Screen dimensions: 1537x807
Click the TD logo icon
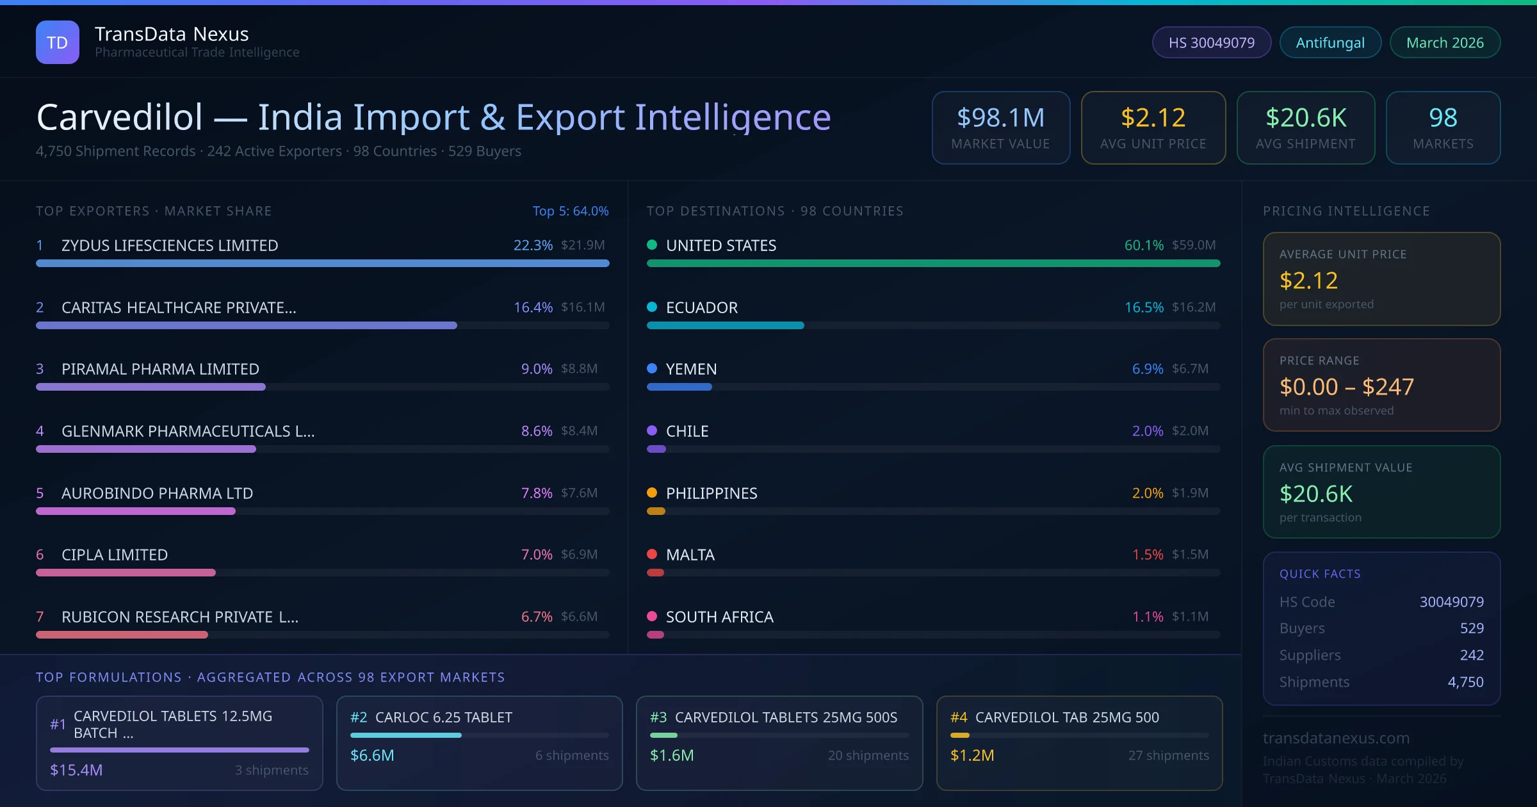pos(58,42)
